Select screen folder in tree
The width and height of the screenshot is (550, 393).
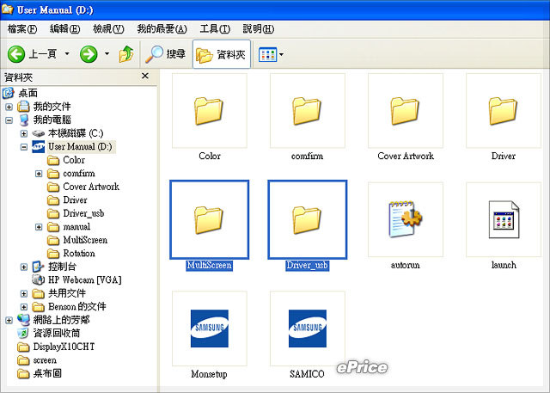tap(45, 360)
